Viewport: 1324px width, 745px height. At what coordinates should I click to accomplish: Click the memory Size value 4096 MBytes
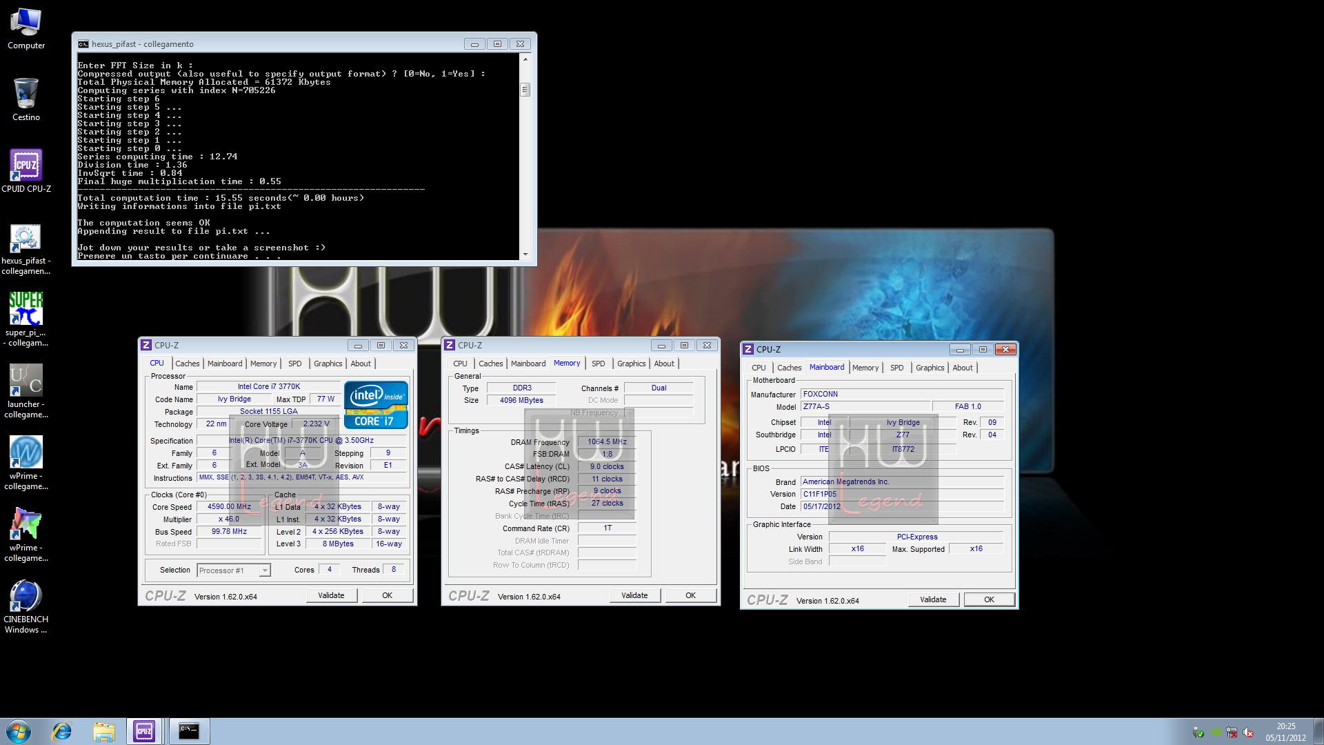[x=521, y=400]
